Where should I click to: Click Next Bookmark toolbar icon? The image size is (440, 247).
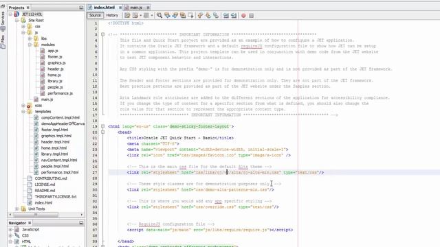pyautogui.click(x=208, y=15)
